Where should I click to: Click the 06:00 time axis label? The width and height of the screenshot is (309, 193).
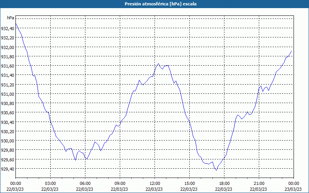point(85,184)
